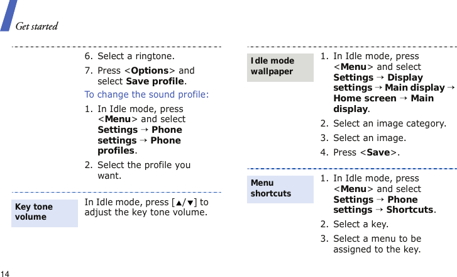Select the "Key tone volume" label box

[44, 212]
